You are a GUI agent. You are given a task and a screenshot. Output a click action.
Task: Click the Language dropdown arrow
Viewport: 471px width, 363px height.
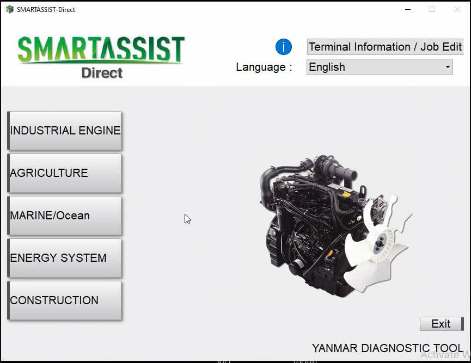coord(448,67)
